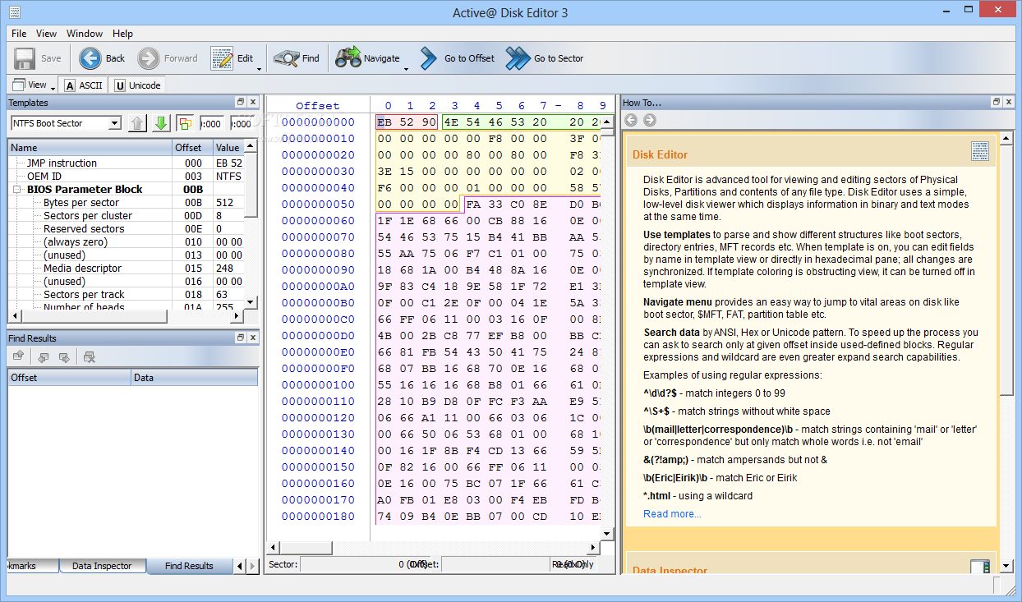The image size is (1022, 602).
Task: Move template down with green arrow
Action: [x=161, y=123]
